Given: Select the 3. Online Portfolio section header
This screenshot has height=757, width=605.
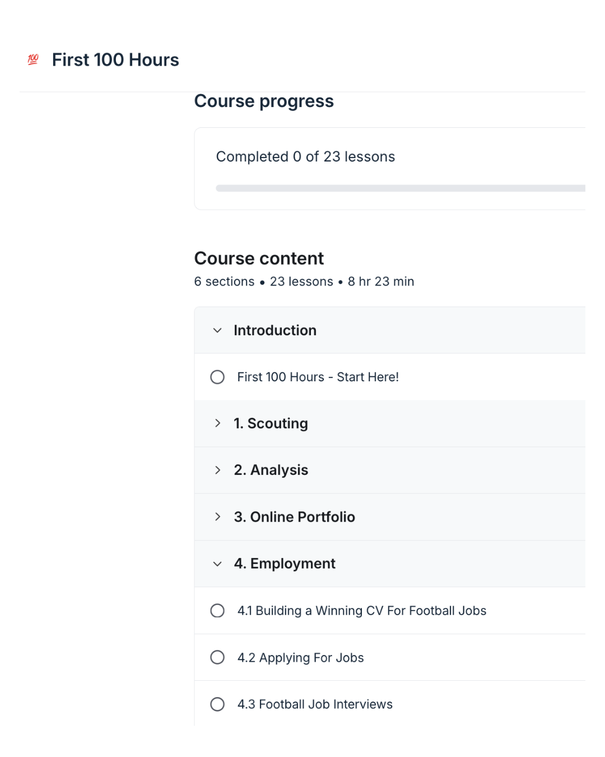Looking at the screenshot, I should pyautogui.click(x=294, y=517).
